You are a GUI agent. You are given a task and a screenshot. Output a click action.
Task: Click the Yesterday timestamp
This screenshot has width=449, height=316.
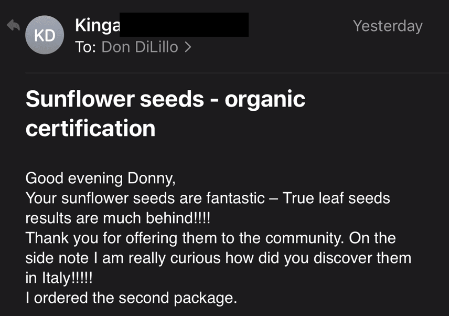387,26
